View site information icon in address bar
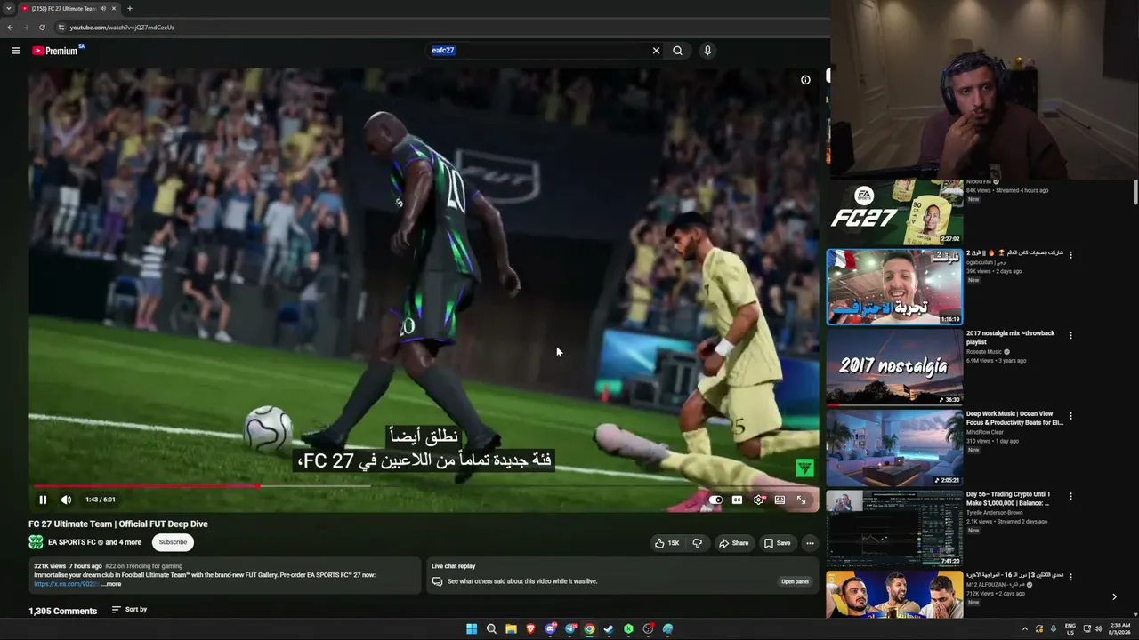The height and width of the screenshot is (640, 1139). [x=61, y=28]
